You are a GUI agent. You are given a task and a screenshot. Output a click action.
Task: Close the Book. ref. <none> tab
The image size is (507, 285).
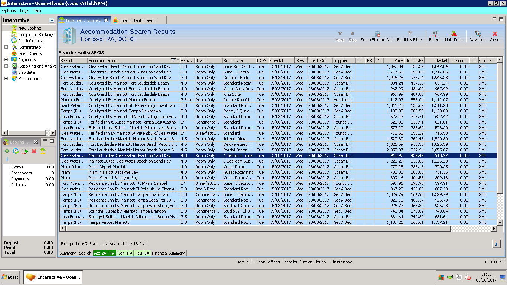point(106,20)
